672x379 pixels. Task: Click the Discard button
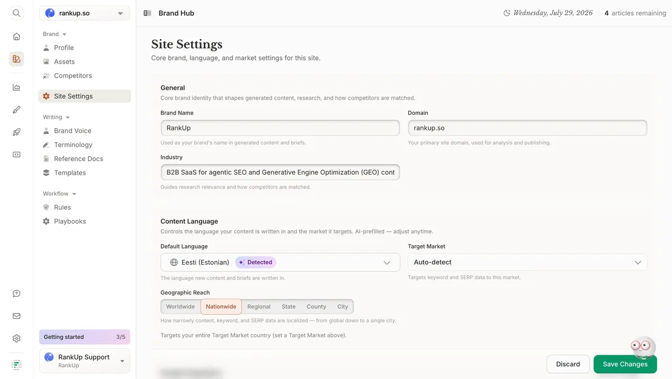568,364
